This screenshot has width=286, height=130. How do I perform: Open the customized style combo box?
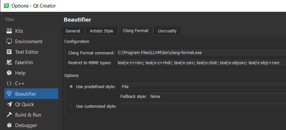pyautogui.click(x=203, y=106)
